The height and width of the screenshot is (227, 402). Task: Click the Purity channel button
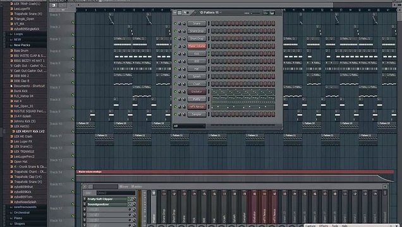tap(197, 99)
